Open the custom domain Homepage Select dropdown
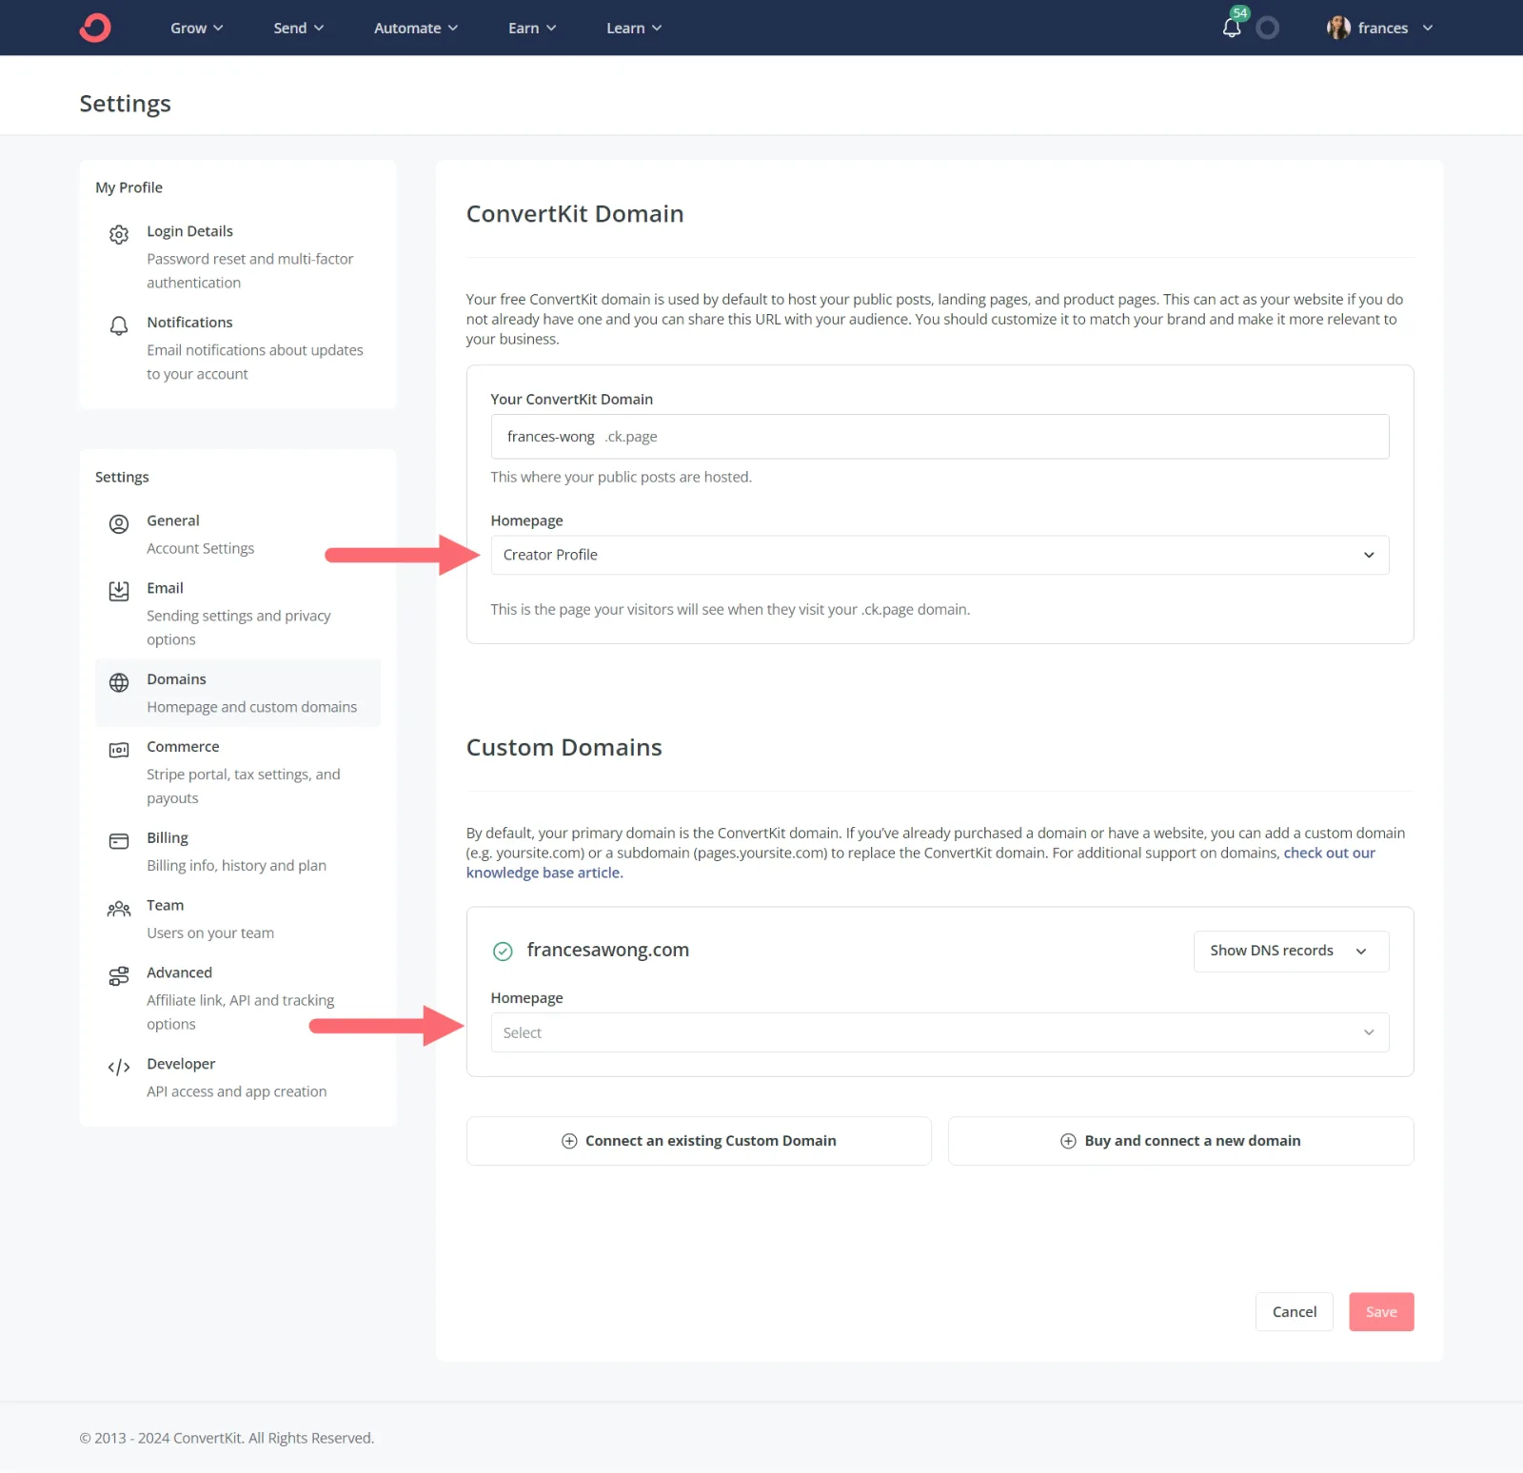The height and width of the screenshot is (1473, 1523). [x=939, y=1032]
